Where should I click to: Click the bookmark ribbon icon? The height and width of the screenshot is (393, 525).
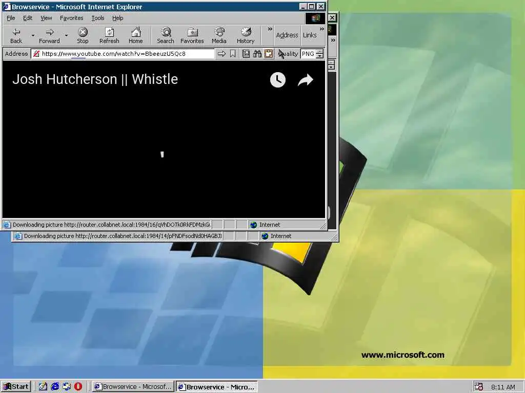pos(233,53)
